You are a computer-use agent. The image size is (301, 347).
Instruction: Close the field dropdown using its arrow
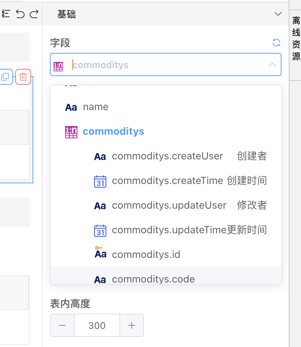coord(272,65)
